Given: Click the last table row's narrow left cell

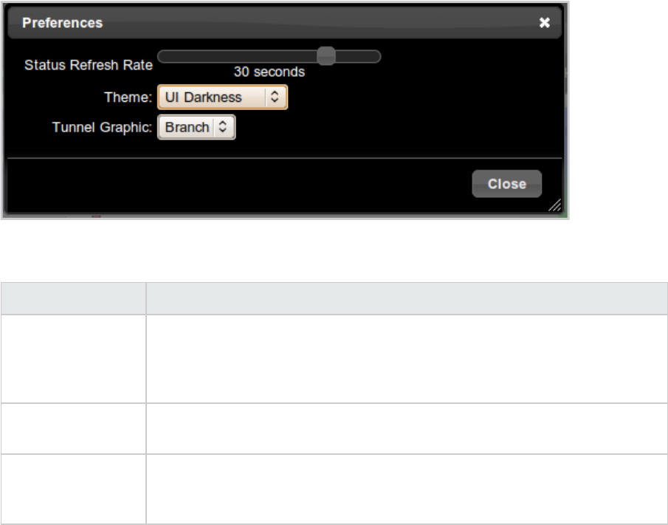Looking at the screenshot, I should [x=73, y=489].
